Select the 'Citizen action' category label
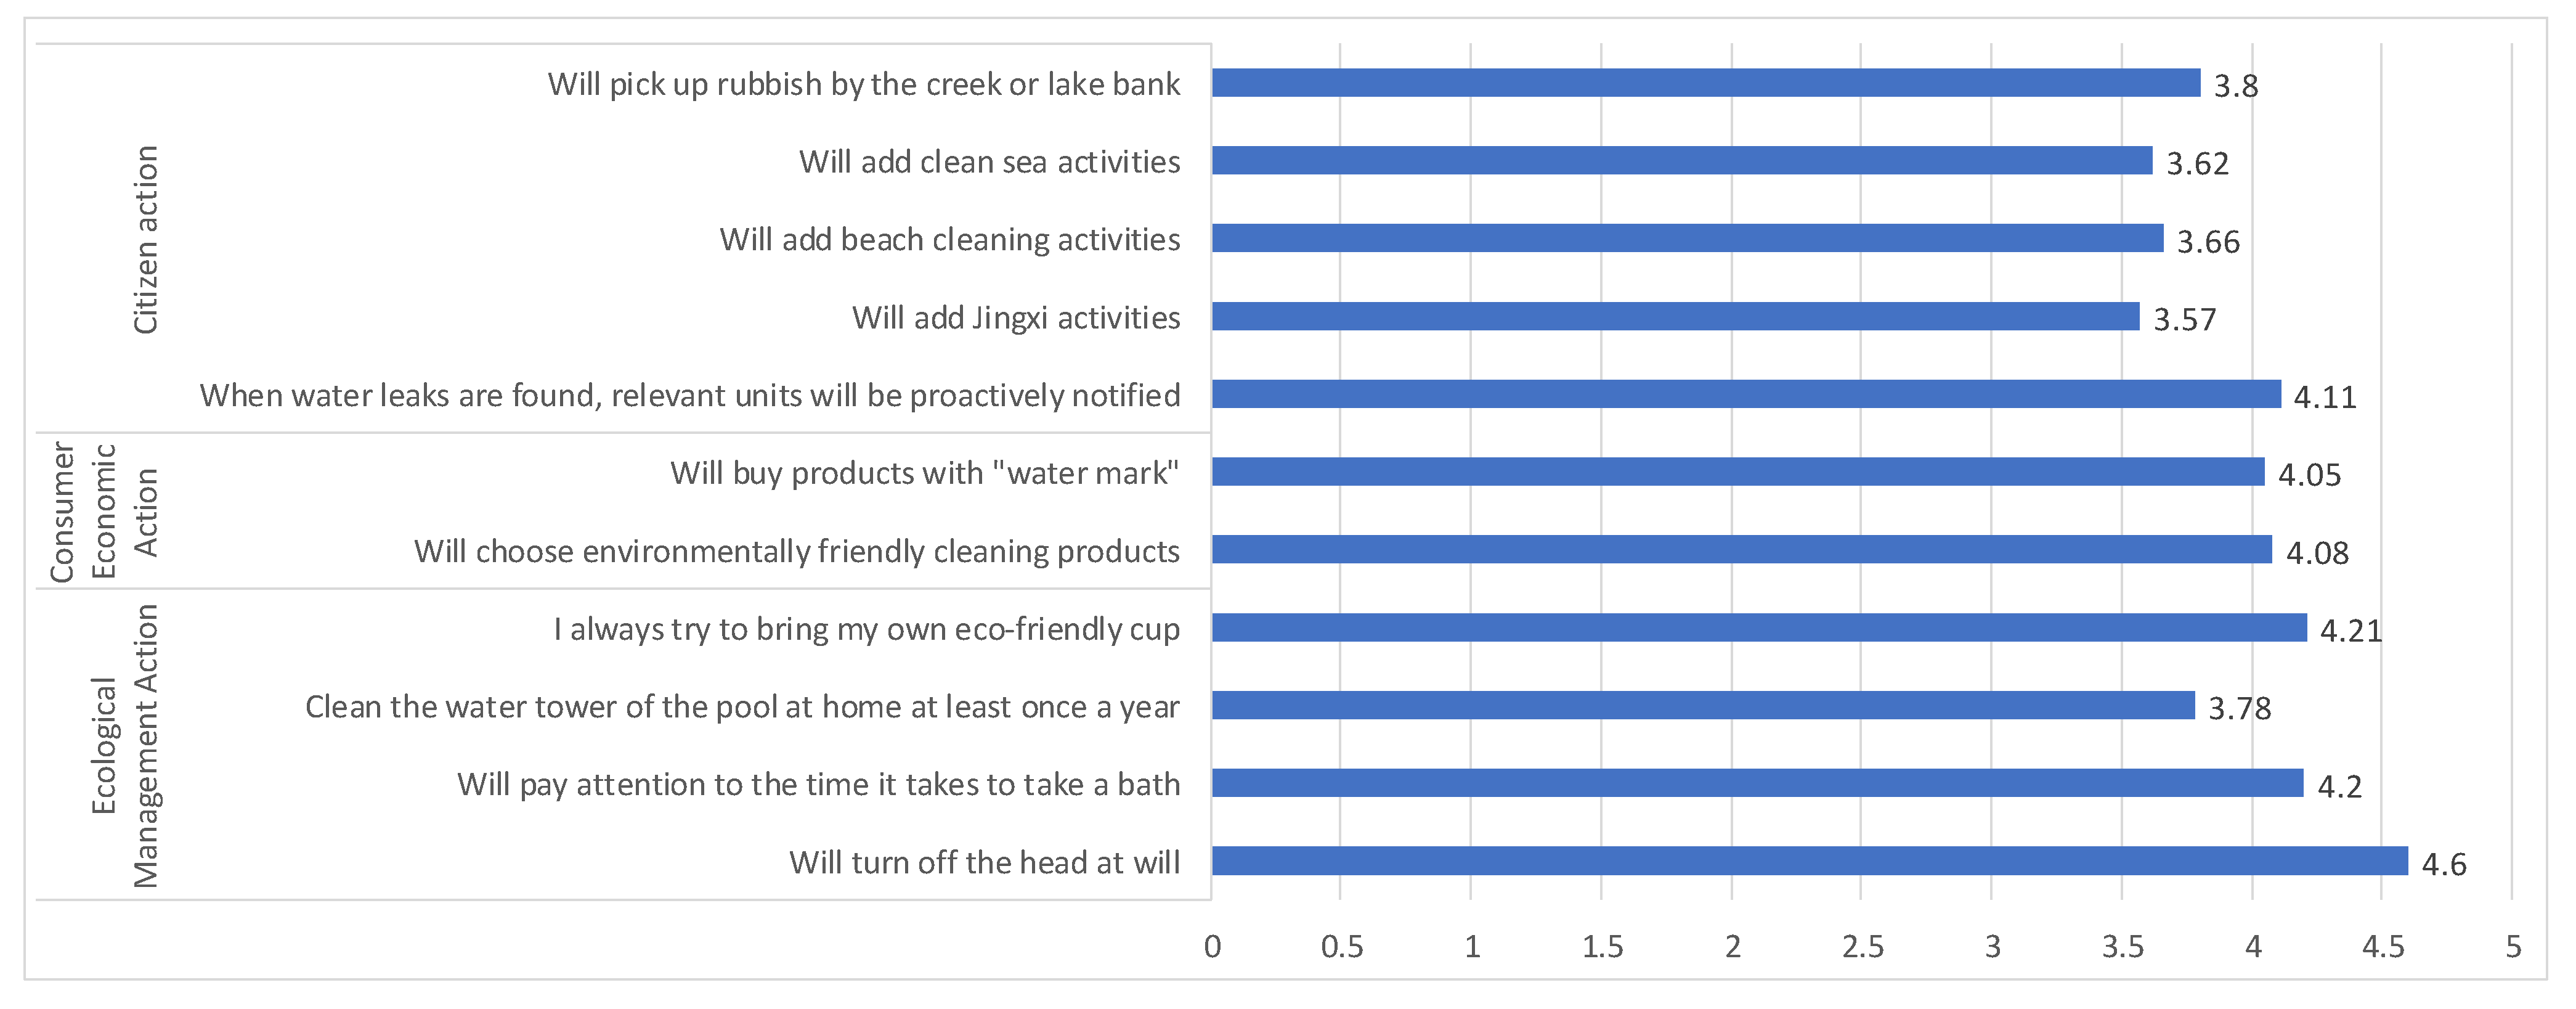Viewport: 2576px width, 1009px height. 146,239
